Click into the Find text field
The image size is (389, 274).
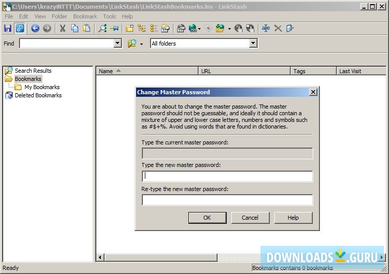point(67,44)
